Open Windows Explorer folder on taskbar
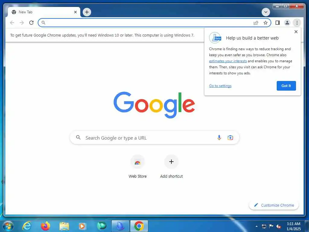309x232 pixels. [x=64, y=226]
